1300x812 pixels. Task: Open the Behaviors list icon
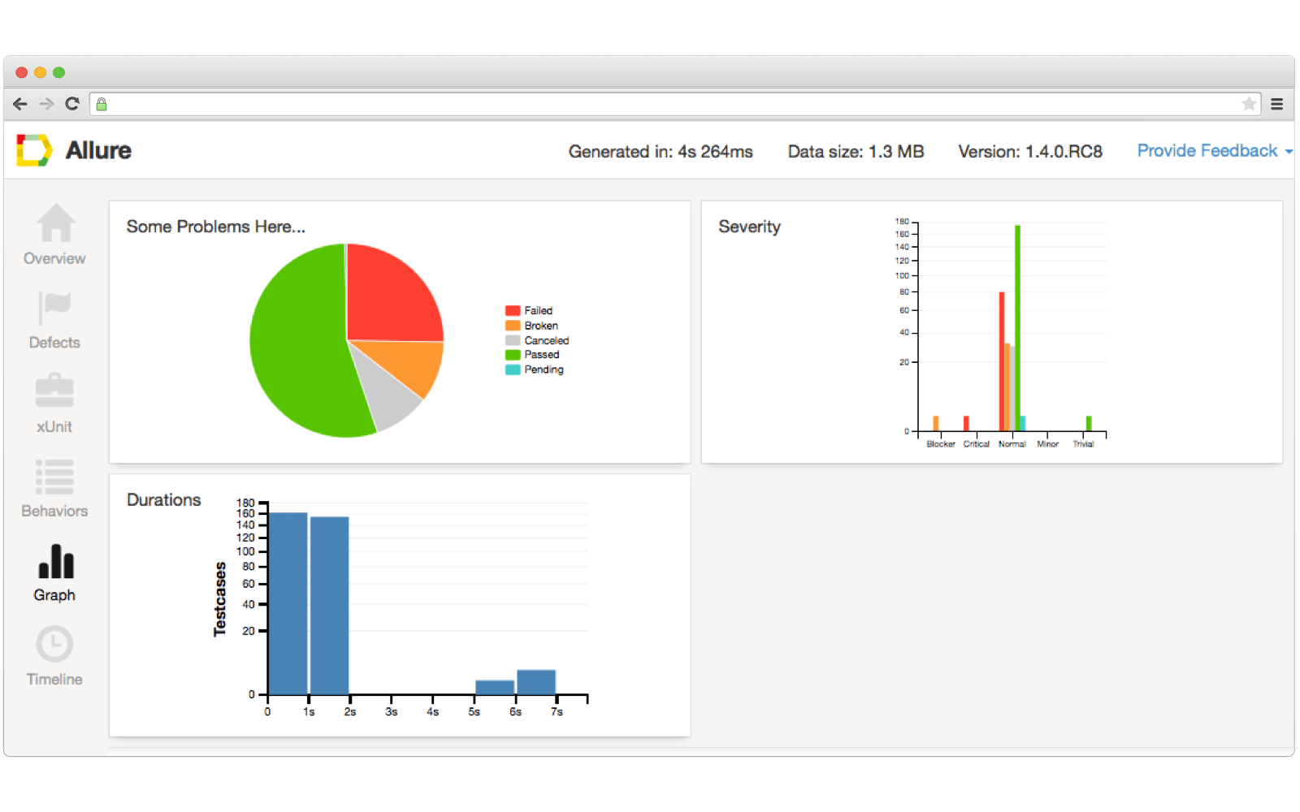pyautogui.click(x=54, y=477)
